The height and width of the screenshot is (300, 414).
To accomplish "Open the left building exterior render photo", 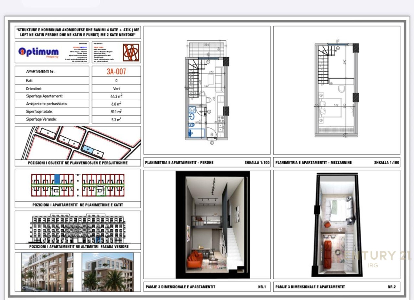I will [47, 272].
